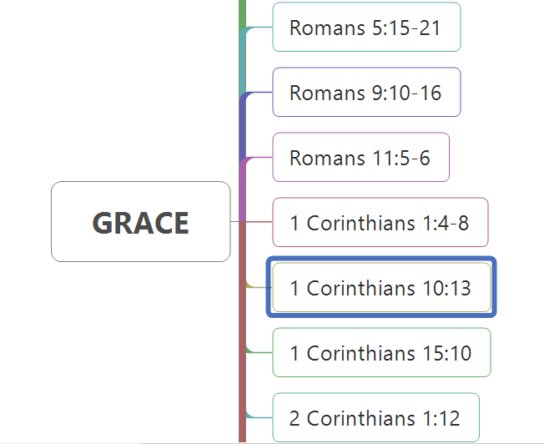Click the gray connector leaving the GRACE node

pyautogui.click(x=235, y=221)
